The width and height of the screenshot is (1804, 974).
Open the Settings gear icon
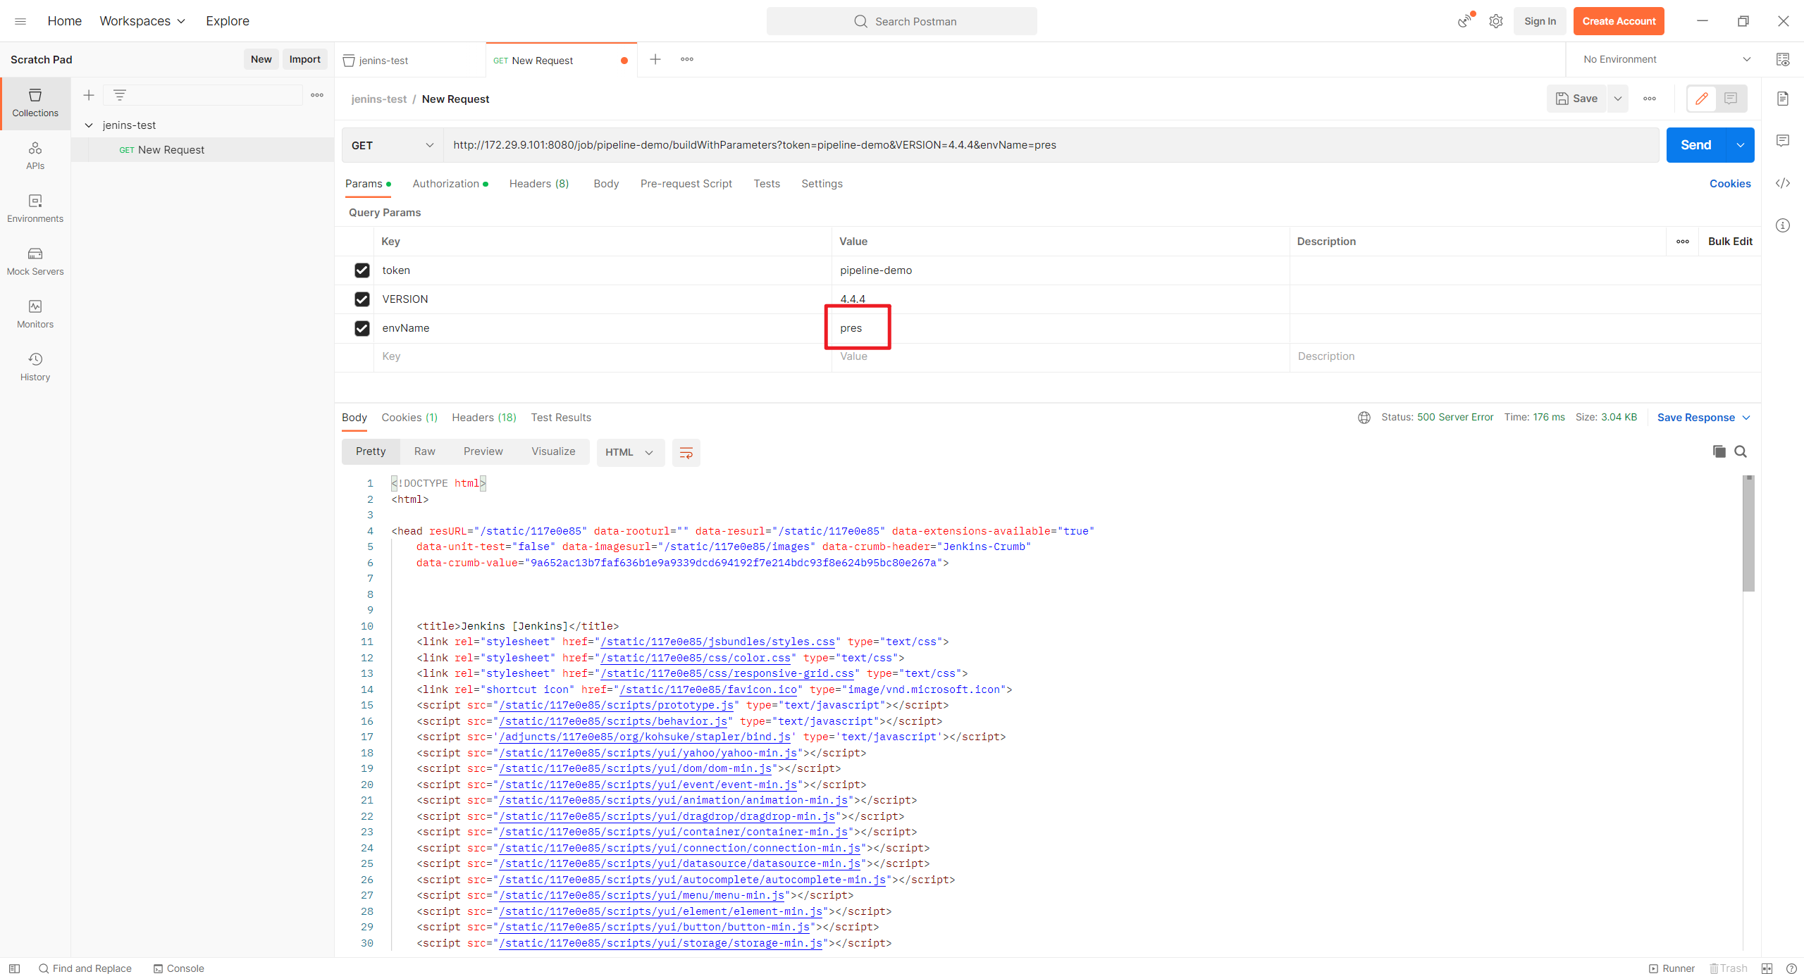tap(1496, 21)
